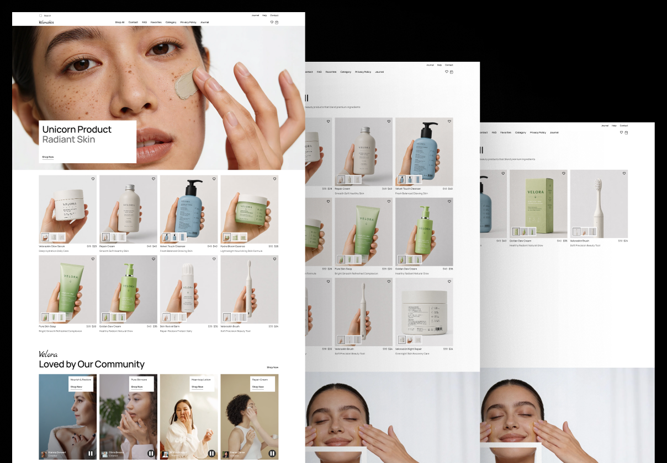This screenshot has width=667, height=463.
Task: Pause the Kianna Donwart community video
Action: pyautogui.click(x=91, y=454)
